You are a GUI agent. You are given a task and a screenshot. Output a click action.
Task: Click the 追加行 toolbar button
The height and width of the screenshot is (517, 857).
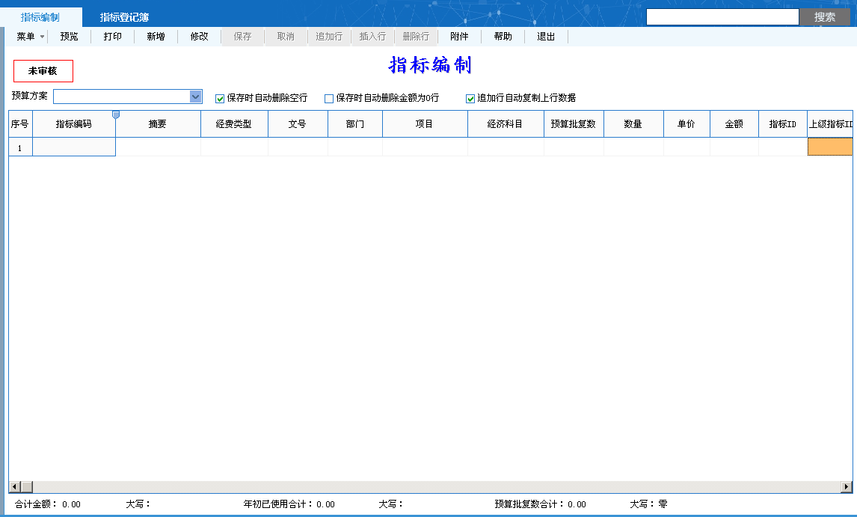(x=329, y=37)
